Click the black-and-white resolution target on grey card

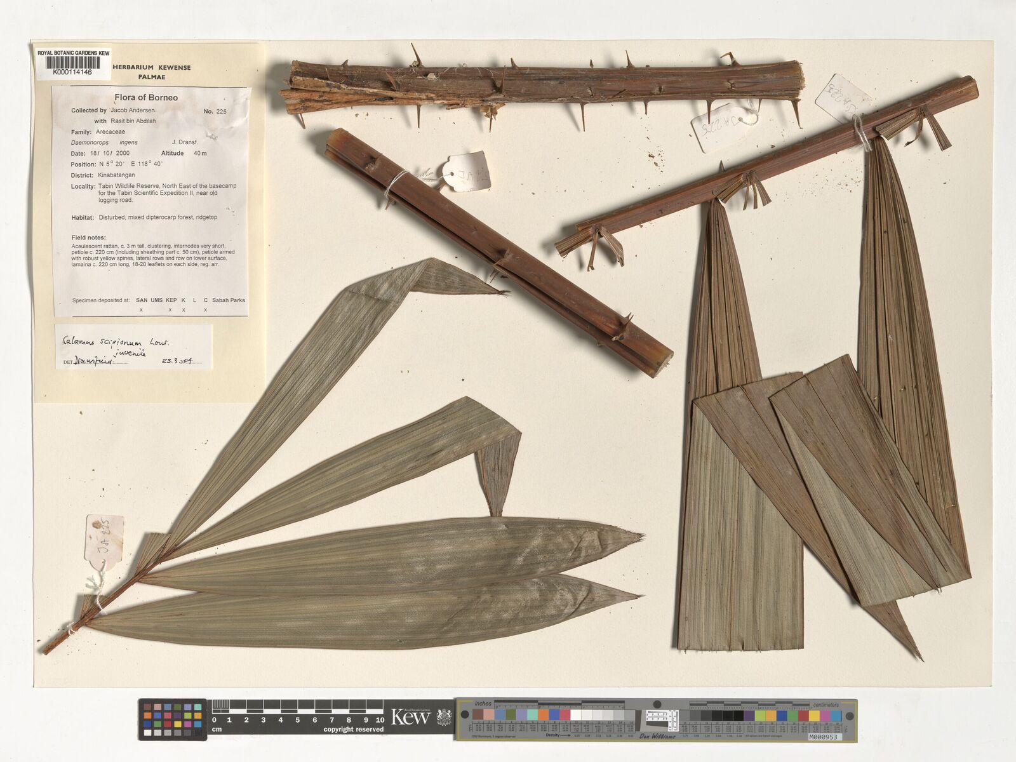(x=662, y=721)
